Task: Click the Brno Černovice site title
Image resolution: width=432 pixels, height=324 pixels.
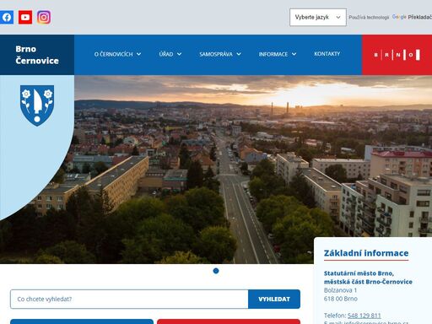Action: click(37, 55)
